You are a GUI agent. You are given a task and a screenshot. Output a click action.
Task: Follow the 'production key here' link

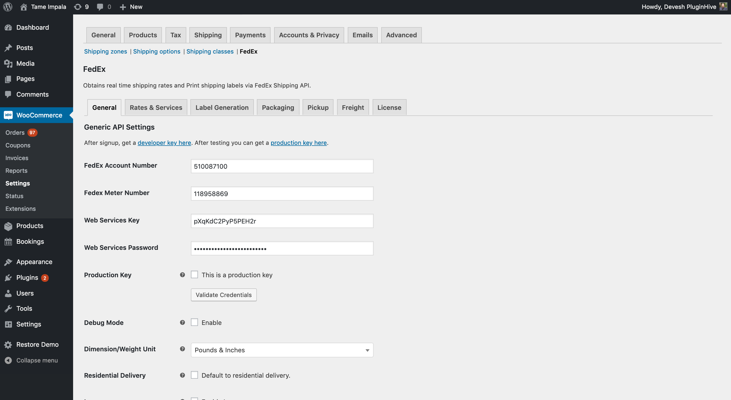coord(299,143)
